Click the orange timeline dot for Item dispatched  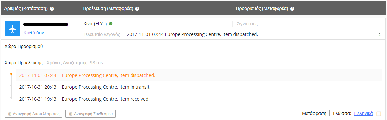[11, 74]
